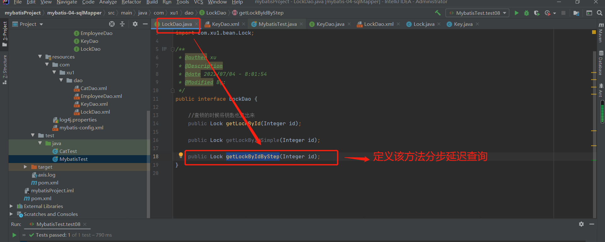
Task: Open run configuration dropdown MybatisTest.test08
Action: (x=477, y=13)
